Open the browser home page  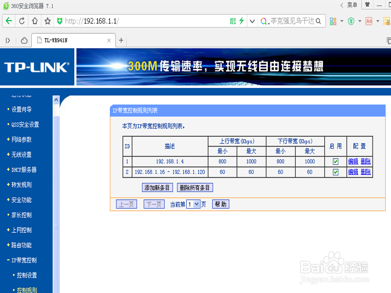pos(33,21)
